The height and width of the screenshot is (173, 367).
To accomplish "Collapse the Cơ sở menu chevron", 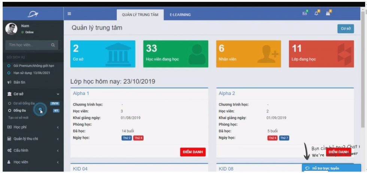I will pos(58,94).
